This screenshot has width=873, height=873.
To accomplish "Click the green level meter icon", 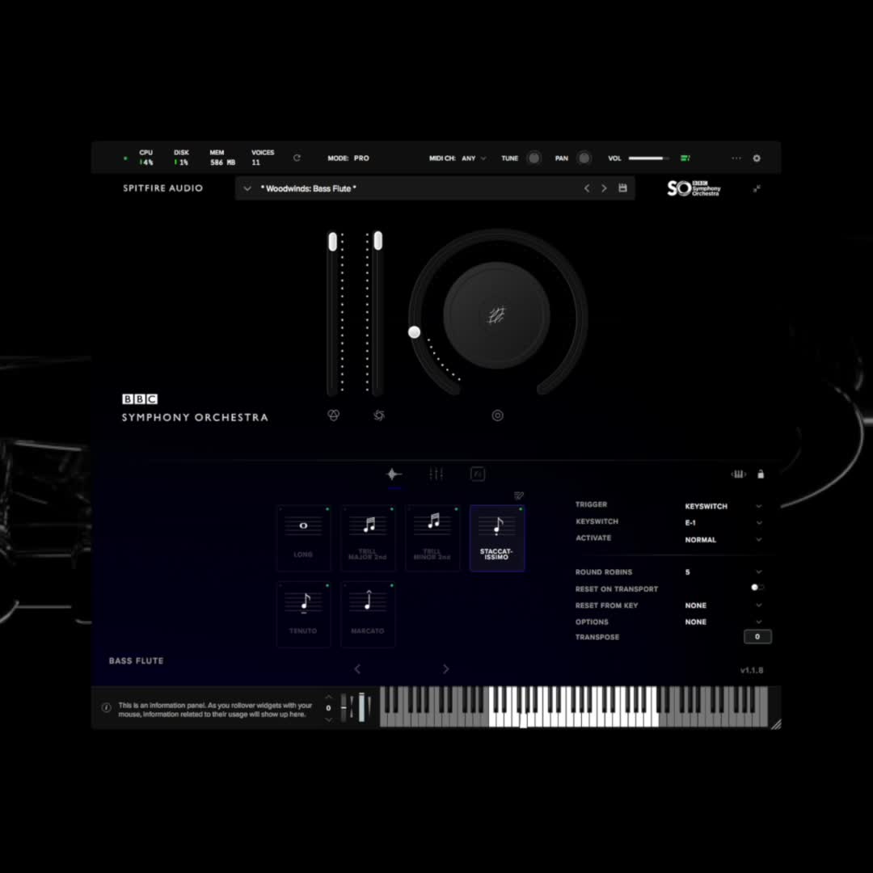I will pos(685,158).
